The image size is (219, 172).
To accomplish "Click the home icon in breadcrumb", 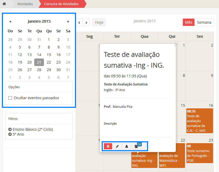I will pos(4,4).
